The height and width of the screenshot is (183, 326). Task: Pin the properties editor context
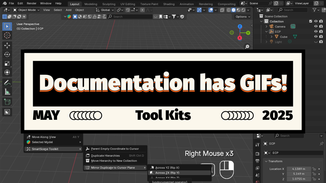coord(321,143)
